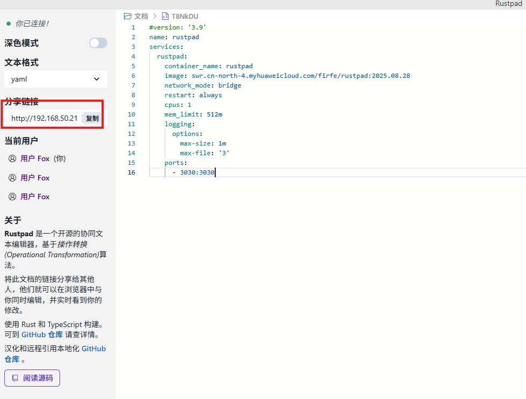526x399 pixels.
Task: Open the yaml text format dropdown
Action: pyautogui.click(x=56, y=79)
